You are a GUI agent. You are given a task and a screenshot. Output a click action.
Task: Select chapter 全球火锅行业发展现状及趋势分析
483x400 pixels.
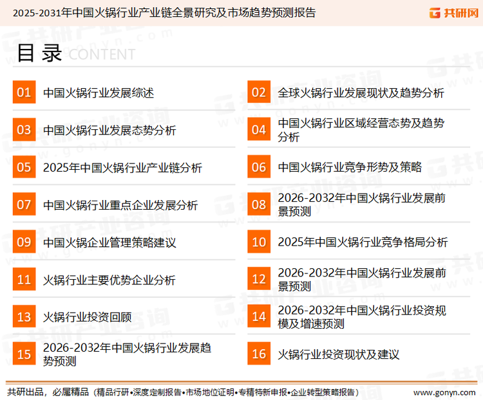click(361, 93)
